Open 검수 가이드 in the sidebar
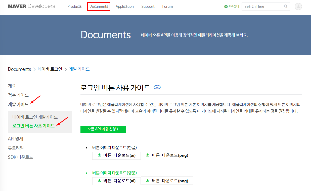 [x=18, y=95]
